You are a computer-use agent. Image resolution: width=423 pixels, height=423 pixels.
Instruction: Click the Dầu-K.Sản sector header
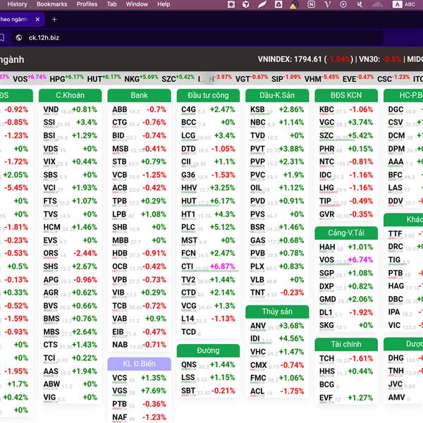tap(277, 95)
